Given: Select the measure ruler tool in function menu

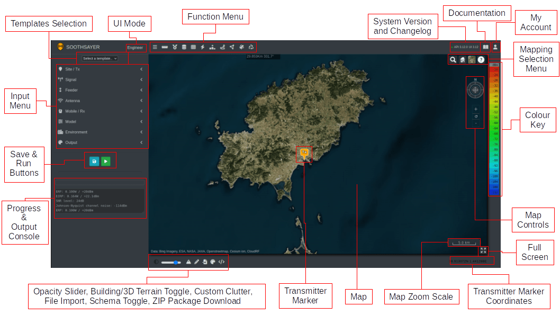Looking at the screenshot, I should pyautogui.click(x=165, y=47).
